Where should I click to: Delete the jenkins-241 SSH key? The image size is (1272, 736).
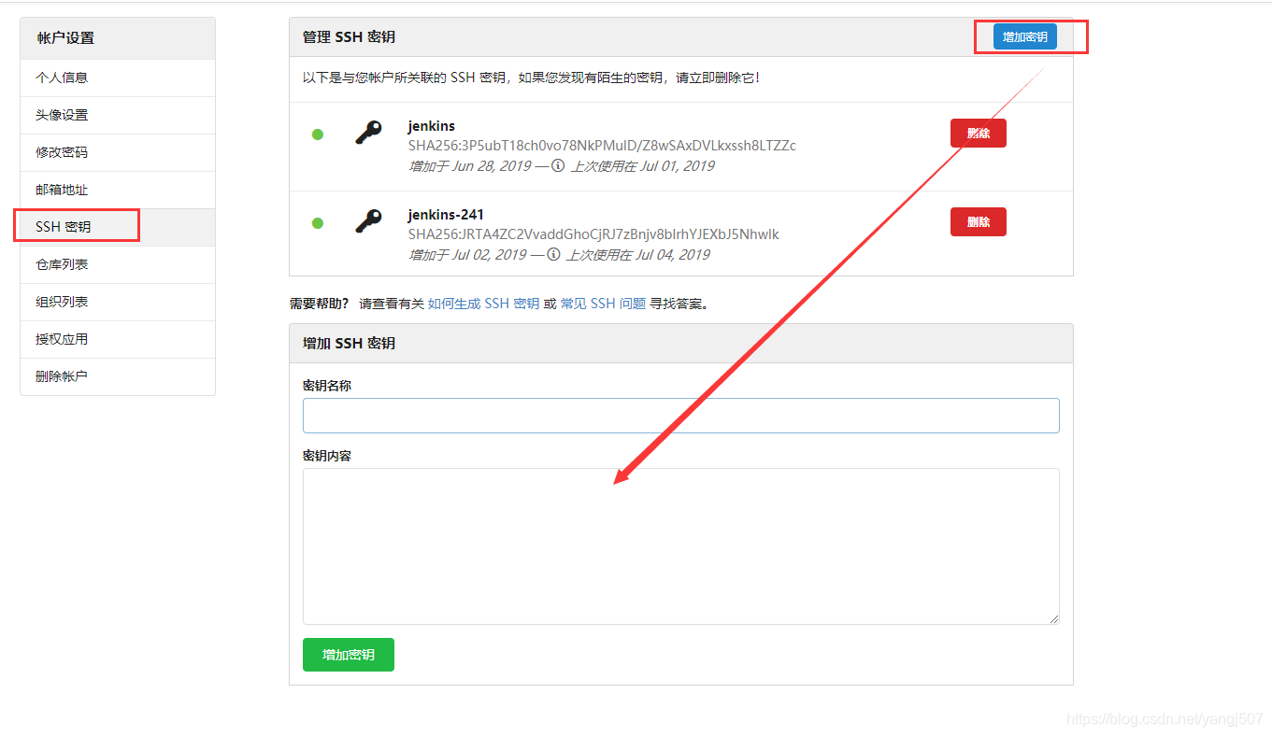pyautogui.click(x=978, y=221)
